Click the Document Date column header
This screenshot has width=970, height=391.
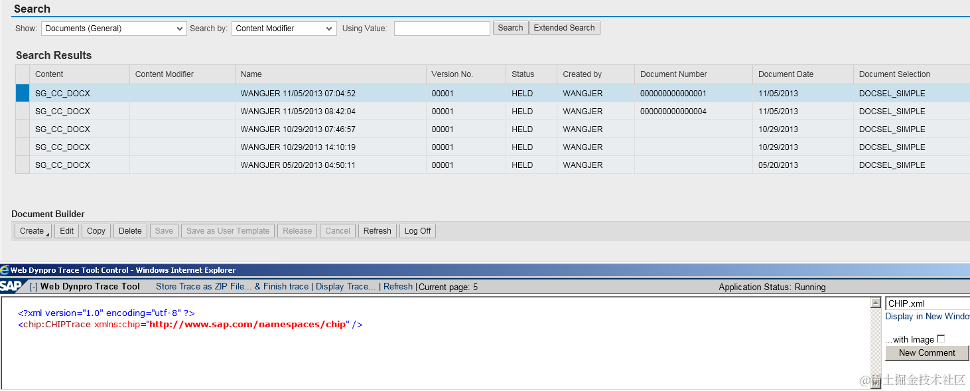[803, 74]
